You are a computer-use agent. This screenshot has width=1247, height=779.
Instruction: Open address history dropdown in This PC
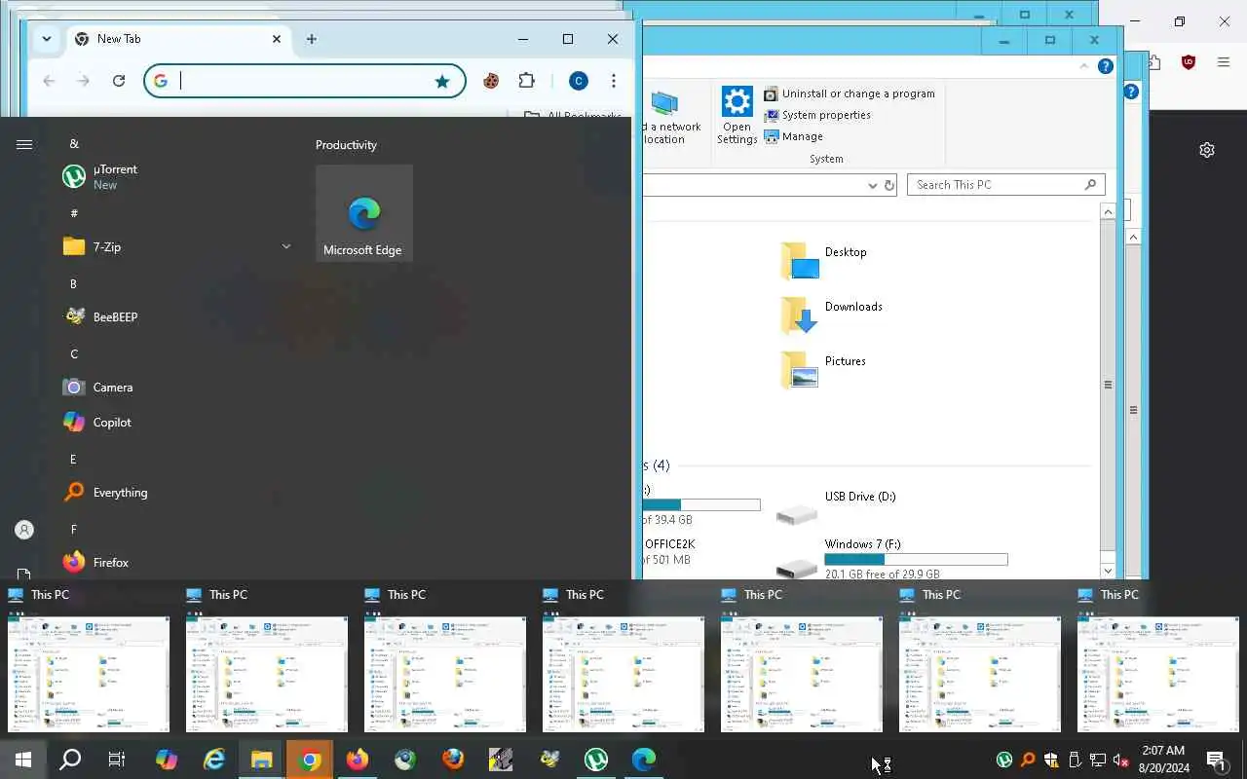[873, 185]
